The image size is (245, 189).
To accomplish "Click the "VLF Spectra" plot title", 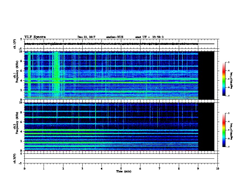I will pos(35,37).
